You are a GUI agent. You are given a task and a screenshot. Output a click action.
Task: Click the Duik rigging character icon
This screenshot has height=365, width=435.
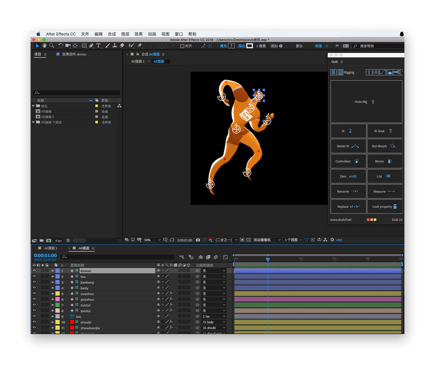[x=369, y=72]
